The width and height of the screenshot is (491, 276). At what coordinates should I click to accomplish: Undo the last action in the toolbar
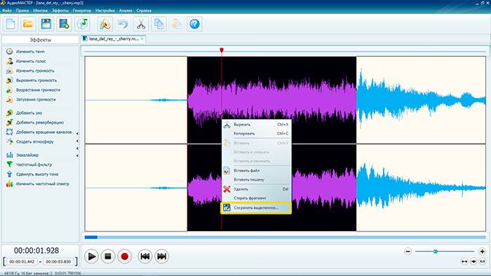(123, 24)
